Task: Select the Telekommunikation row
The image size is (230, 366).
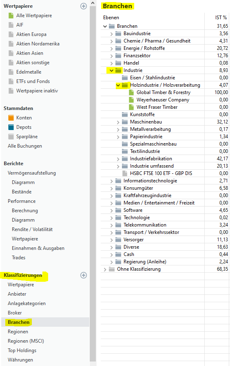Action: (x=165, y=225)
